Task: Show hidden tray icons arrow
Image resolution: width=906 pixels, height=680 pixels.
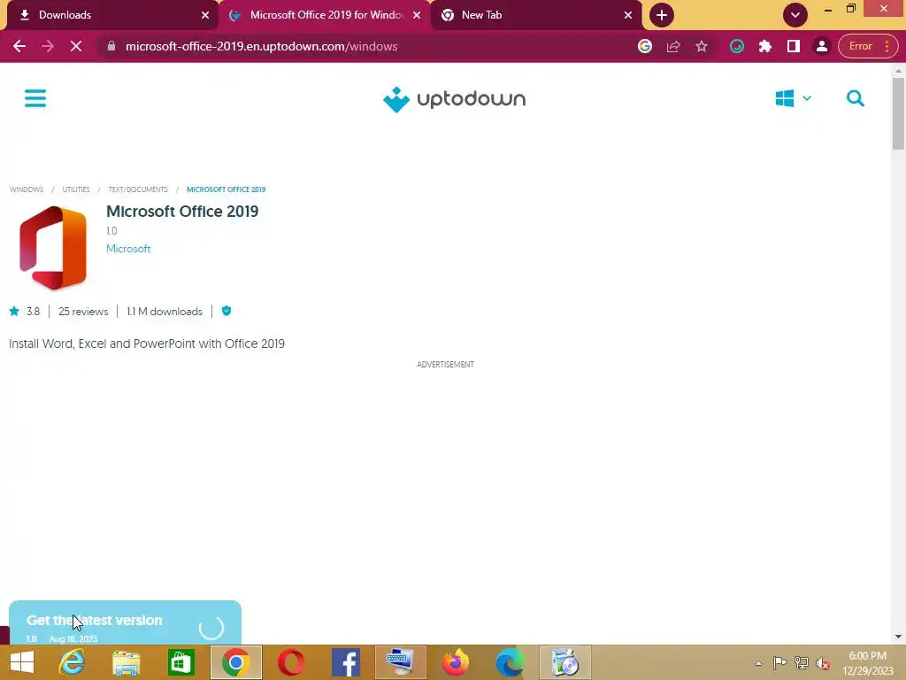Action: coord(758,663)
